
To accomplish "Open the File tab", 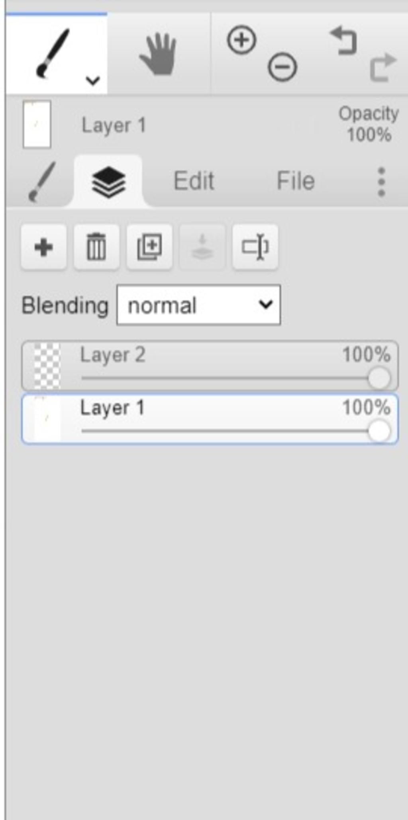I will 296,181.
